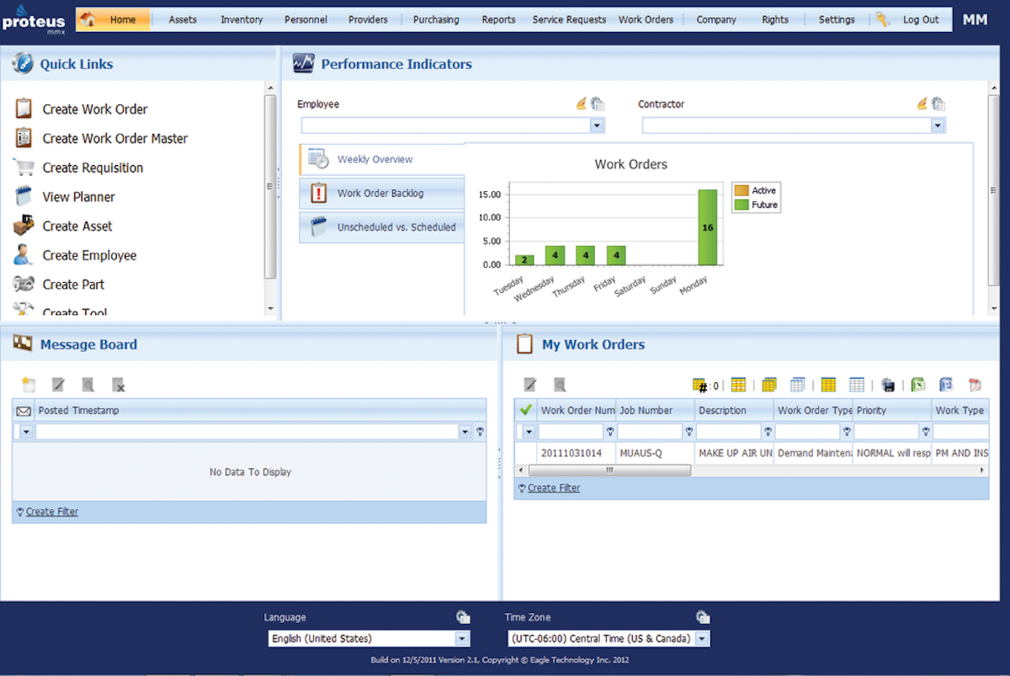Open the Employee dropdown list
The height and width of the screenshot is (676, 1010).
[597, 125]
